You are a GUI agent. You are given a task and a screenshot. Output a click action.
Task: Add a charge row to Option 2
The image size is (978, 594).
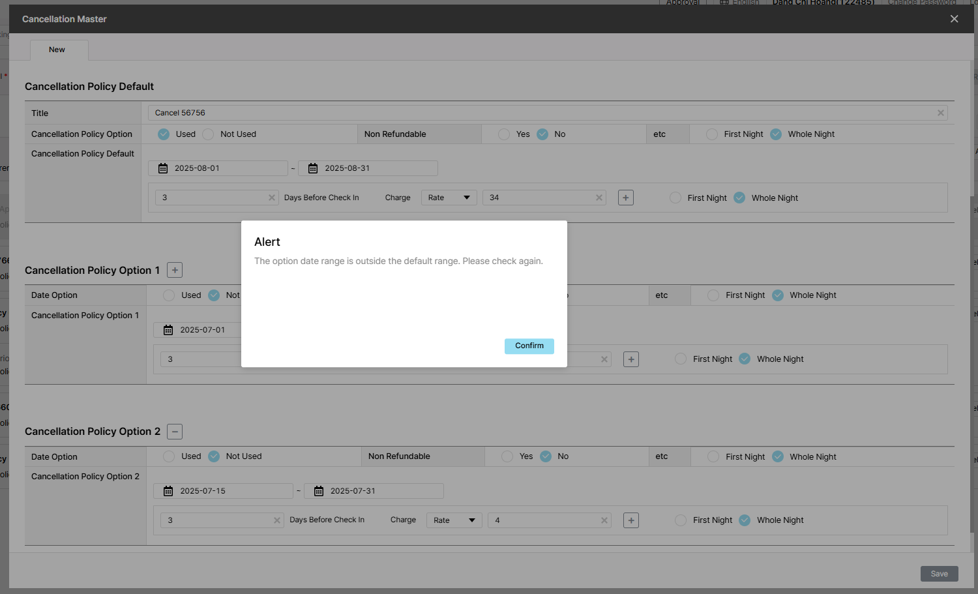coord(631,520)
